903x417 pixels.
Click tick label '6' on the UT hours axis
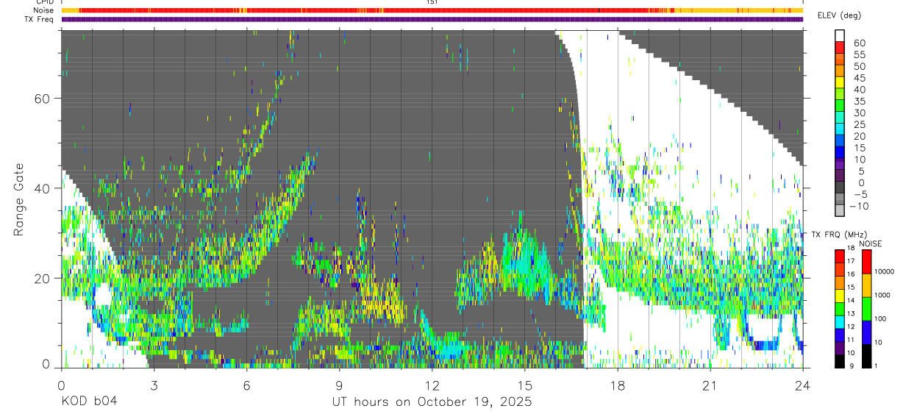click(247, 385)
